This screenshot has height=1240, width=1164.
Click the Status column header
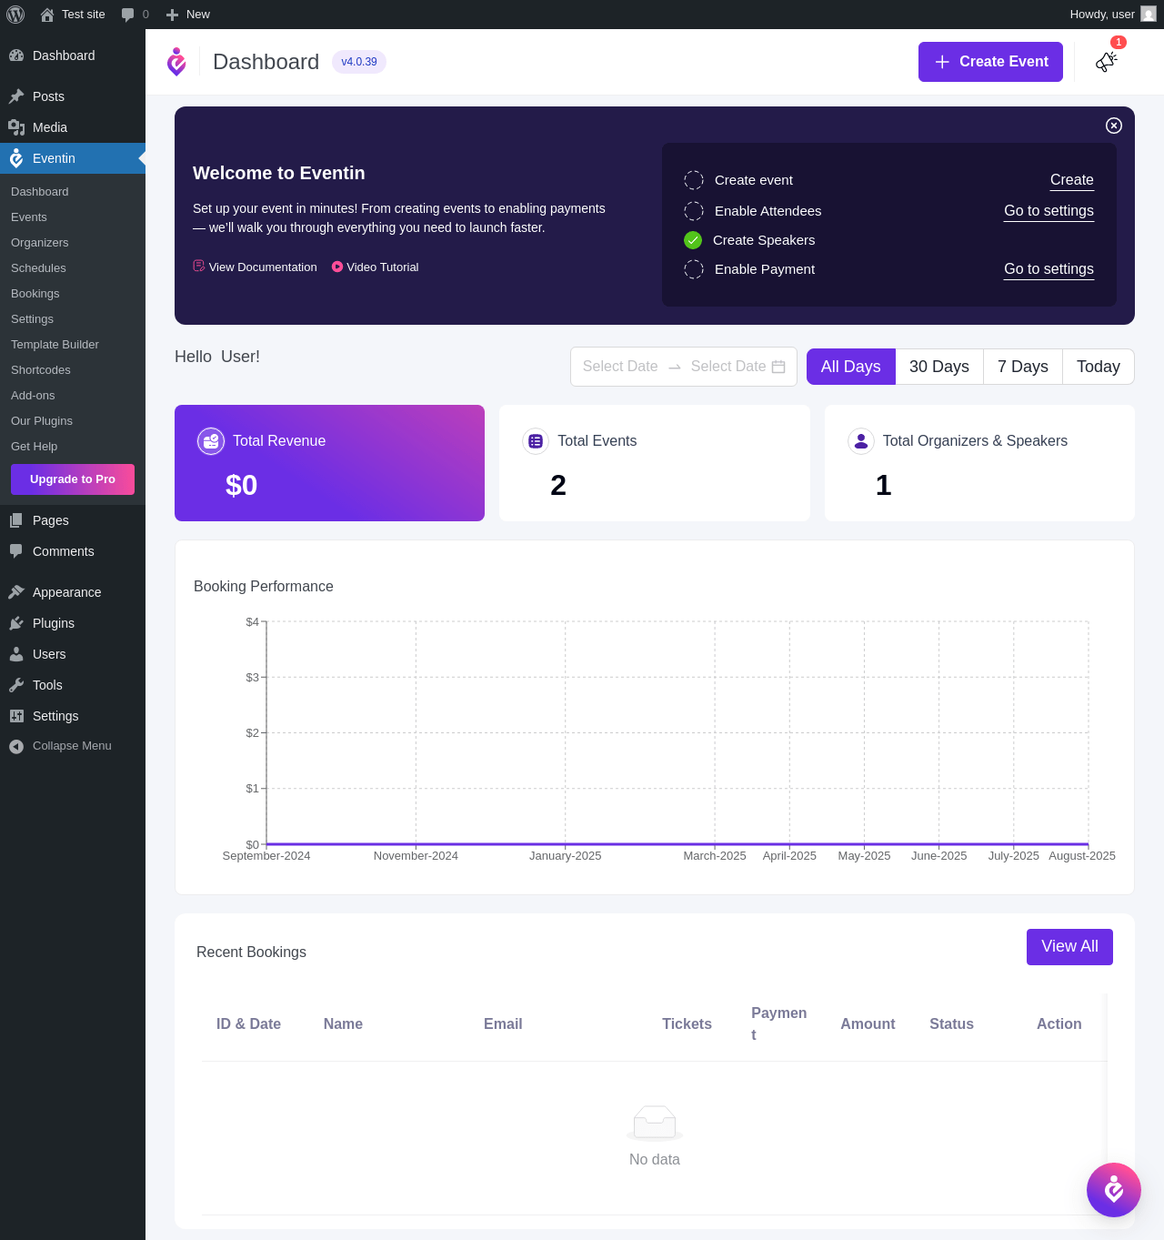pos(951,1024)
